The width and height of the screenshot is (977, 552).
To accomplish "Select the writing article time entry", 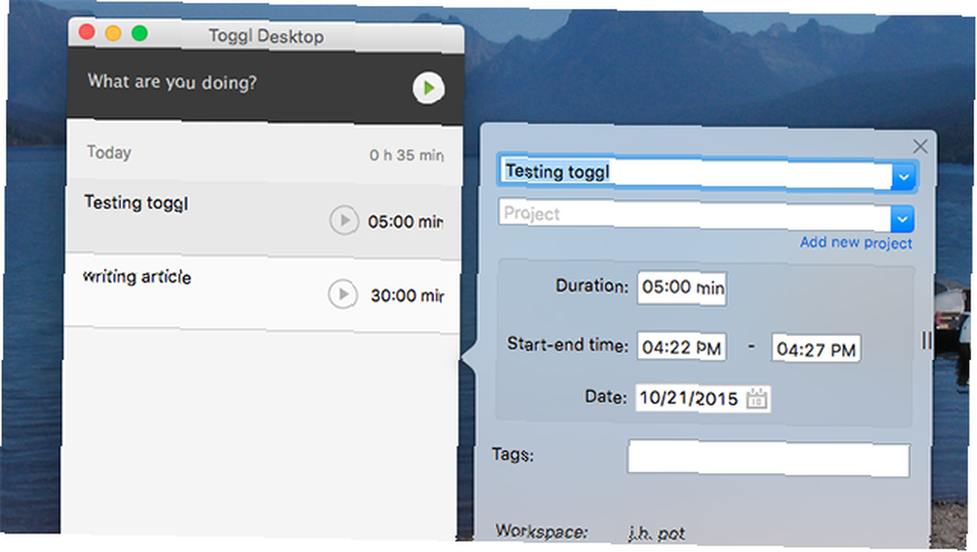I will [262, 291].
